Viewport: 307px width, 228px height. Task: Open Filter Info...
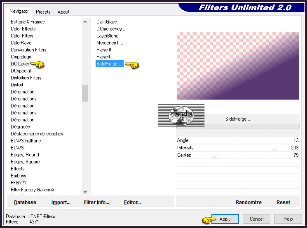pyautogui.click(x=96, y=202)
